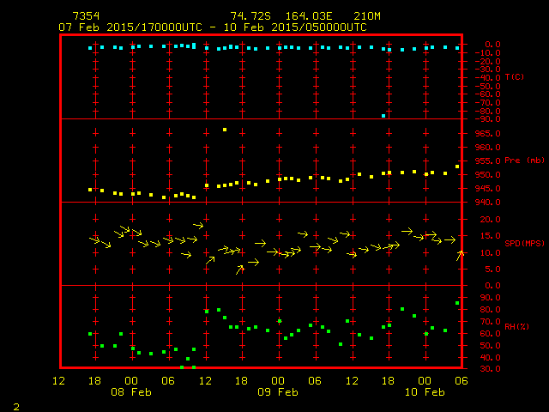Click the 5.0 wind speed axis label

(x=492, y=269)
